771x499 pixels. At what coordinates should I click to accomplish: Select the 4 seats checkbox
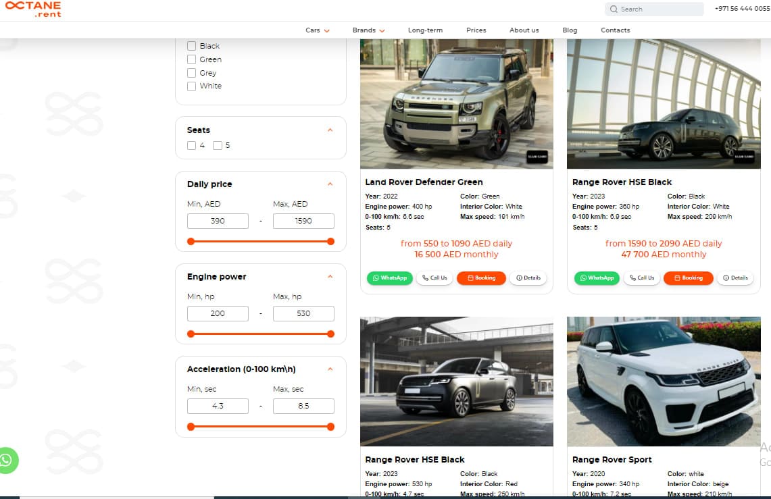click(191, 145)
